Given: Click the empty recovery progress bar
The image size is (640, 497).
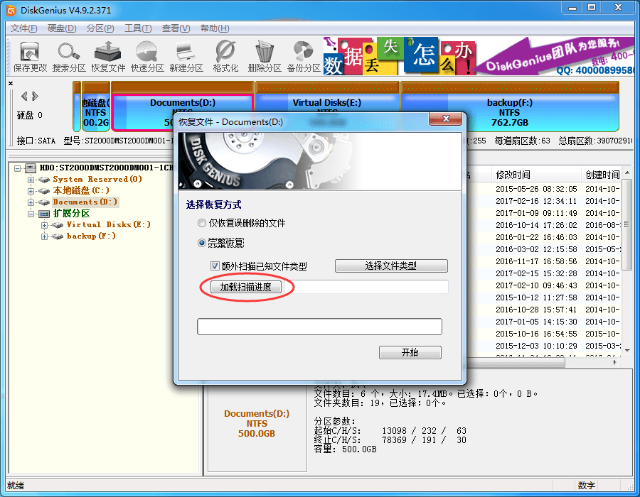Looking at the screenshot, I should tap(319, 327).
